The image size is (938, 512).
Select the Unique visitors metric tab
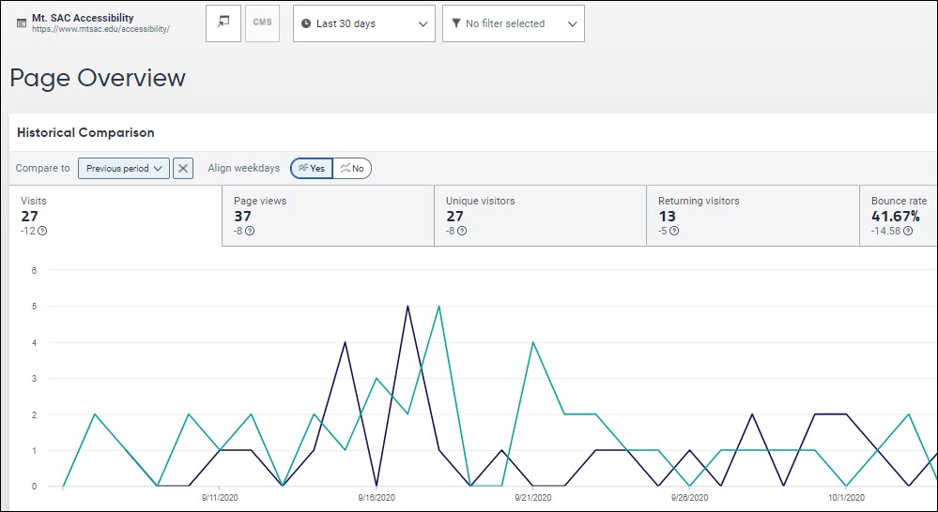tap(540, 216)
